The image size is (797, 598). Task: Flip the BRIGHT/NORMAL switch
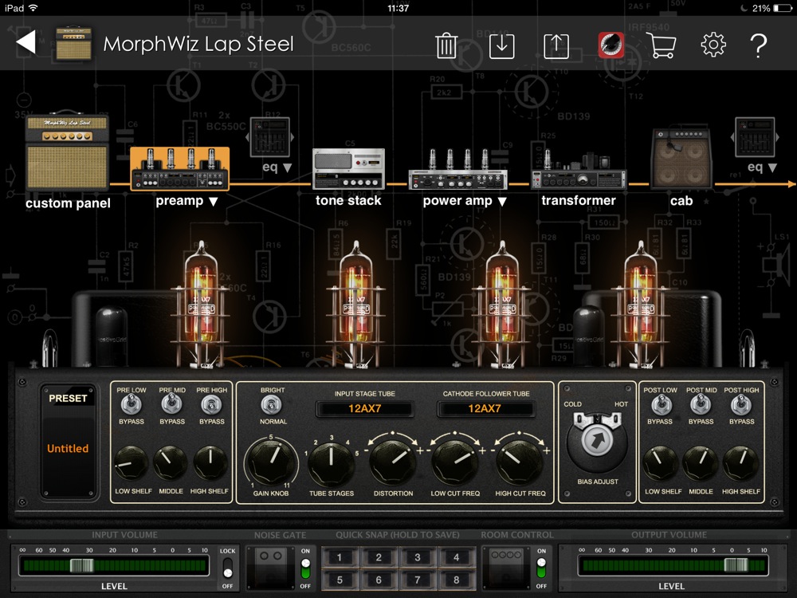[271, 405]
